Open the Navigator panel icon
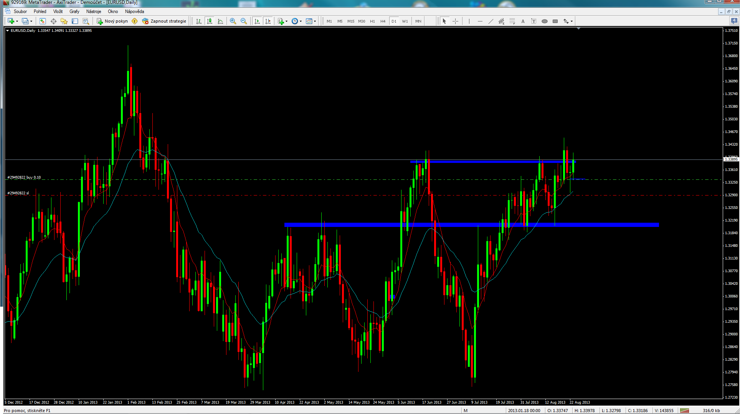Image resolution: width=740 pixels, height=414 pixels. [x=64, y=21]
